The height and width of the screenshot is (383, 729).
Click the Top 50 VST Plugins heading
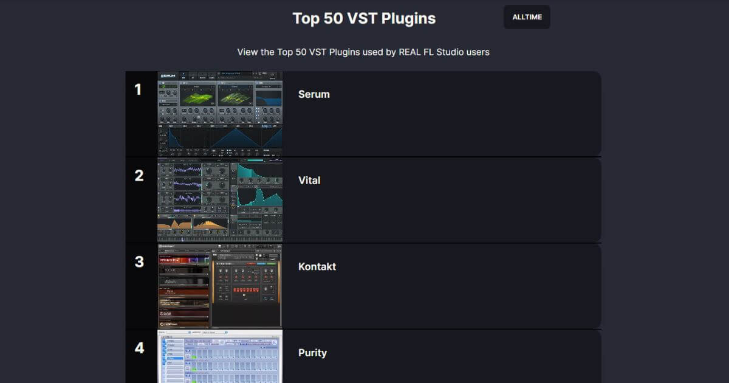pyautogui.click(x=364, y=18)
